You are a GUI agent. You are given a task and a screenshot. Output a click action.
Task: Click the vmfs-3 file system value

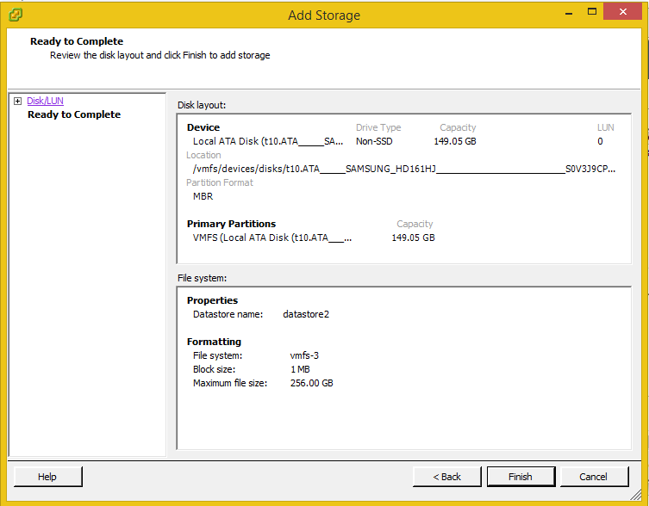coord(305,355)
